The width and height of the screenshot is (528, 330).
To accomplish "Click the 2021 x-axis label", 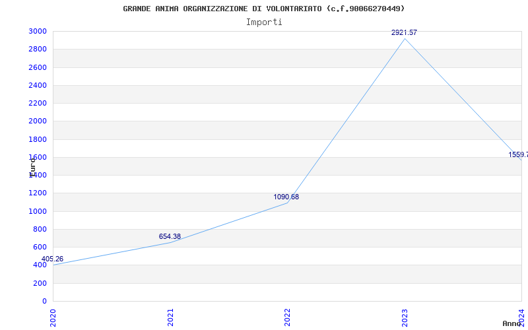I will (x=170, y=317).
